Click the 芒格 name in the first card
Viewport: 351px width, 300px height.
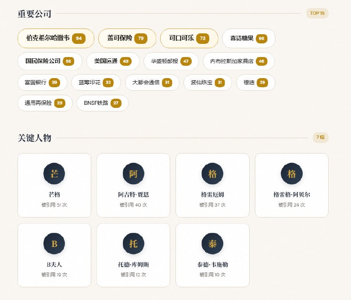pyautogui.click(x=54, y=194)
